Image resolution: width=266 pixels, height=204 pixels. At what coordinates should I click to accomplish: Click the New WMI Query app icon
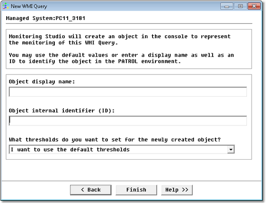pyautogui.click(x=6, y=6)
